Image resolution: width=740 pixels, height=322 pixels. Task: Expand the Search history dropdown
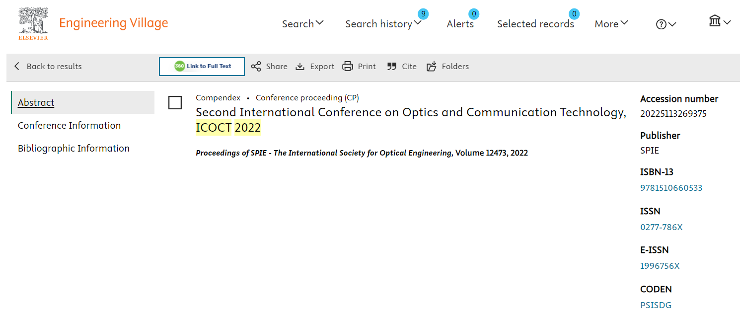[418, 23]
